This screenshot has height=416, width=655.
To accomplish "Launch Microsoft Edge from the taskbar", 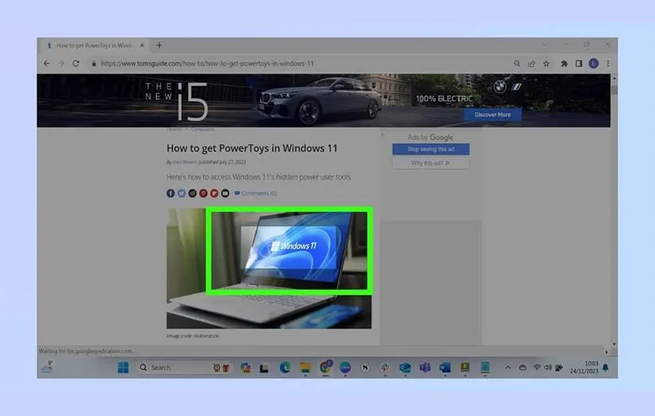I will click(284, 367).
